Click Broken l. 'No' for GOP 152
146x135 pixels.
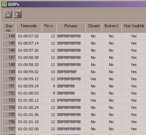tap(111, 93)
